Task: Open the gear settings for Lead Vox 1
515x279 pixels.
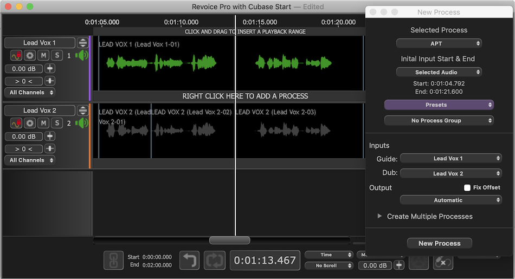Action: pos(30,55)
